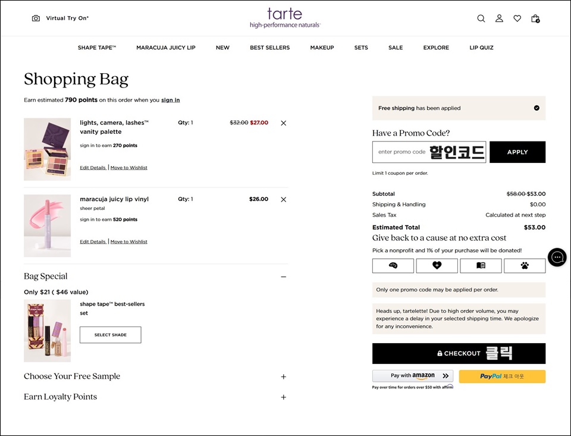Open the account profile icon
Screen dimensions: 571x436
click(x=499, y=18)
